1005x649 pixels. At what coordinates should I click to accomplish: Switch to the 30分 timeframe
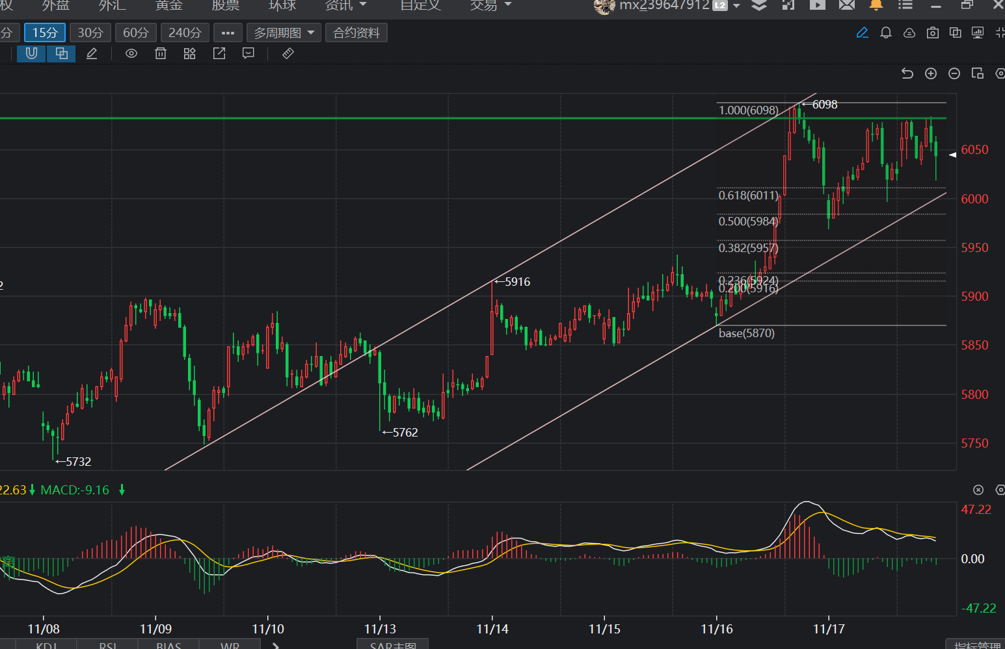[90, 32]
